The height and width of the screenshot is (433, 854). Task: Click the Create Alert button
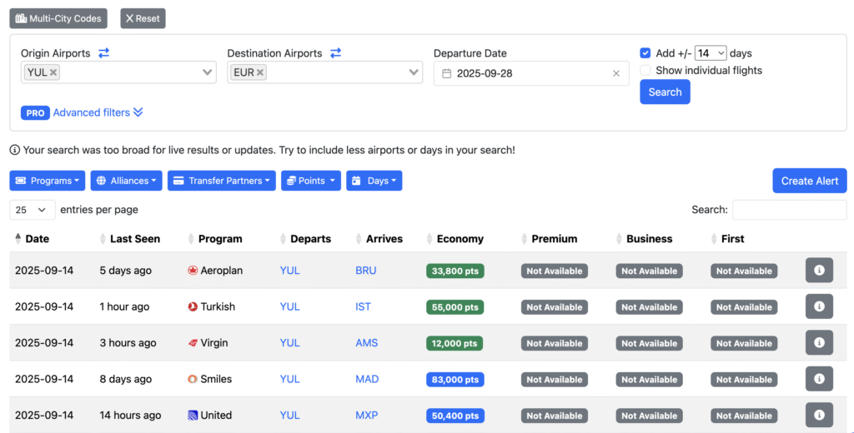(x=809, y=181)
